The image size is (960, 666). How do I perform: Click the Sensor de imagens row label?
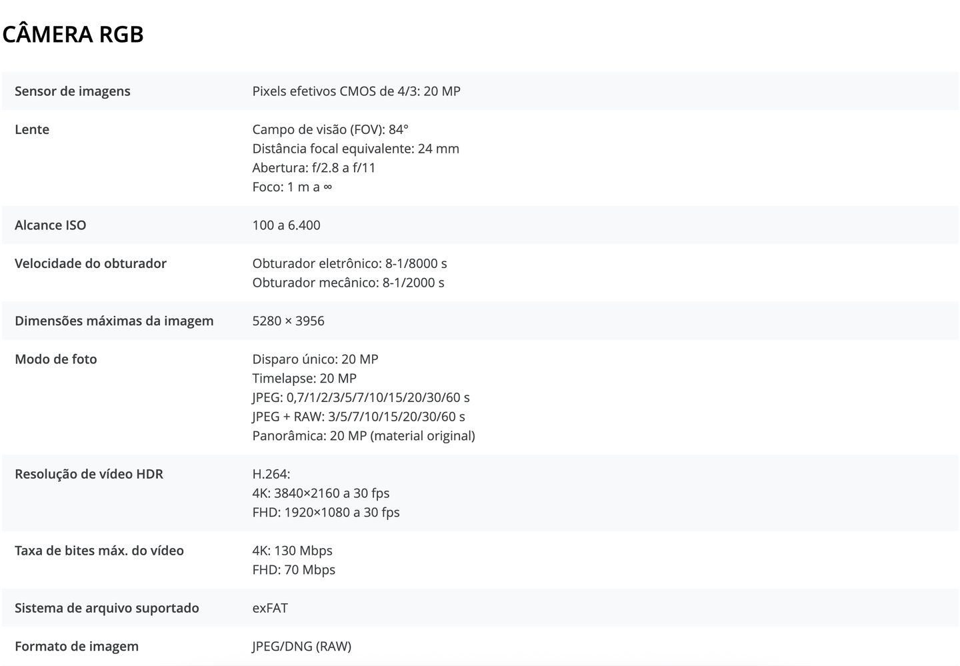72,91
